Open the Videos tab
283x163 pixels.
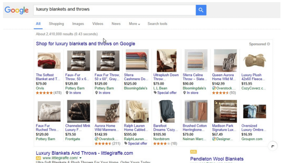[98, 24]
